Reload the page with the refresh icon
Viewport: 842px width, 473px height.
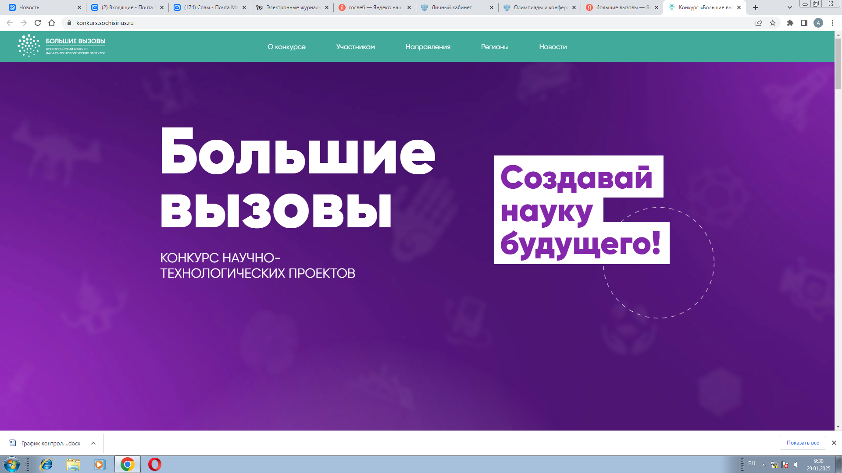[x=38, y=23]
